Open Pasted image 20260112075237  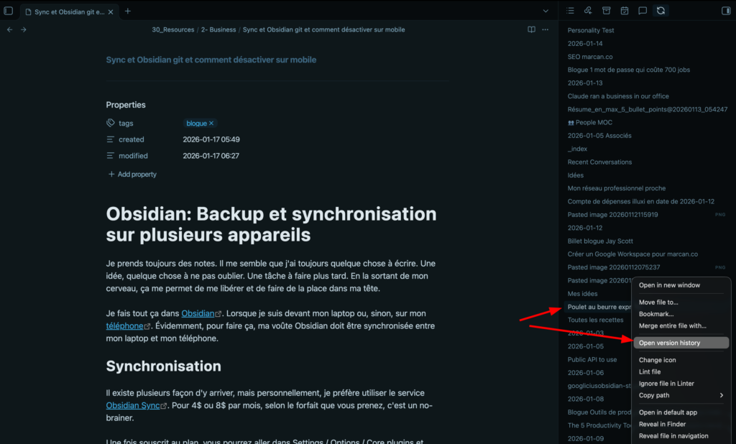tap(614, 267)
